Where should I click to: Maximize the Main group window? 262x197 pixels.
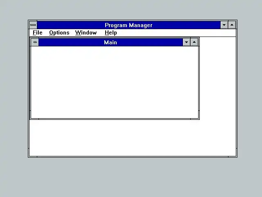click(194, 42)
